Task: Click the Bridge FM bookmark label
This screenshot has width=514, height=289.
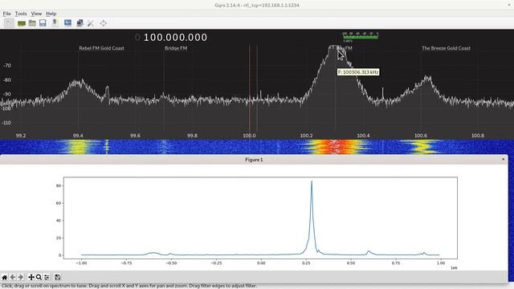Action: pyautogui.click(x=176, y=48)
